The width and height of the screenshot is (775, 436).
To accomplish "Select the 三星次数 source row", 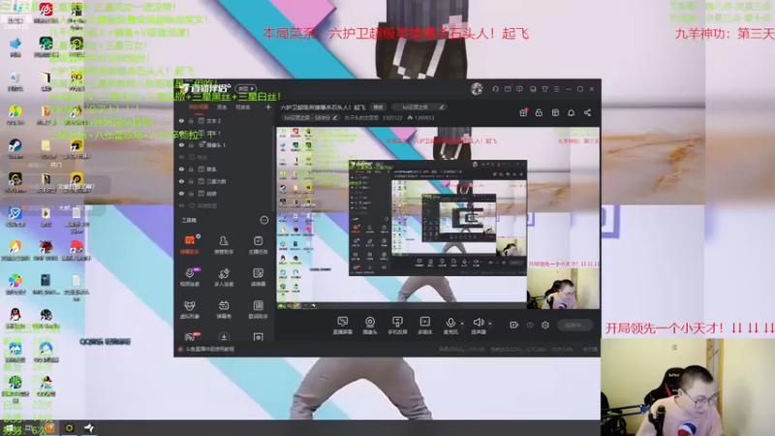I will (224, 181).
